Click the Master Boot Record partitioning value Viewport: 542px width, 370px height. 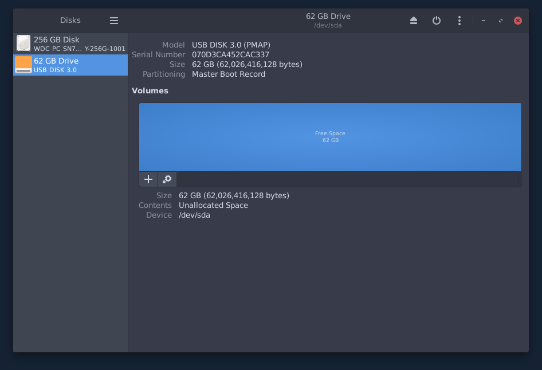tap(229, 74)
